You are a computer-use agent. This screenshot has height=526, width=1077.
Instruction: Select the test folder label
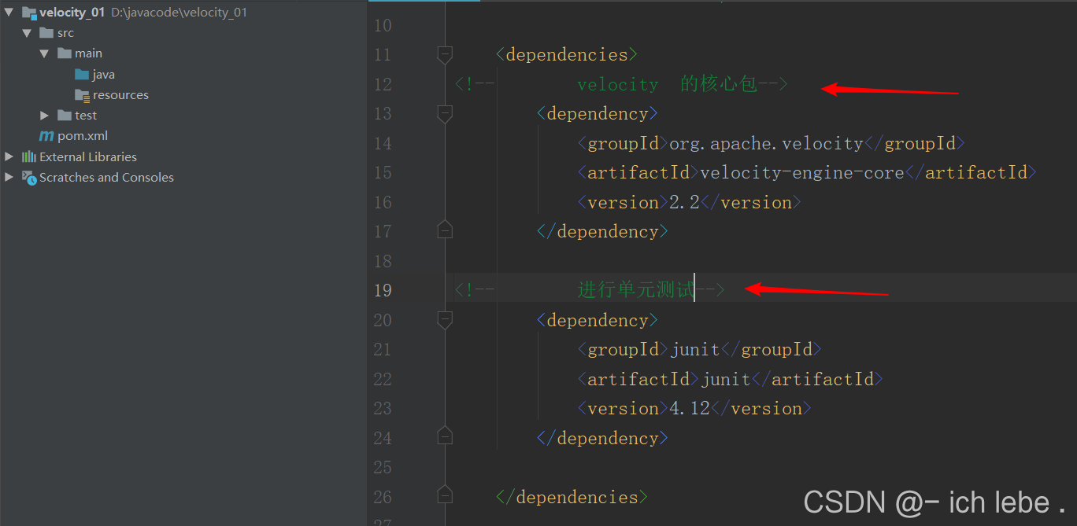click(x=86, y=116)
